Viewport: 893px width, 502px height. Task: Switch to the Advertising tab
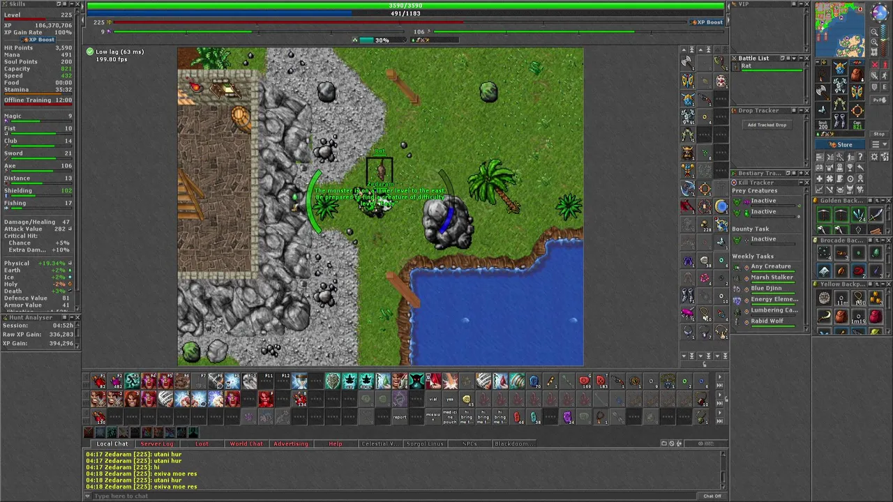[291, 443]
